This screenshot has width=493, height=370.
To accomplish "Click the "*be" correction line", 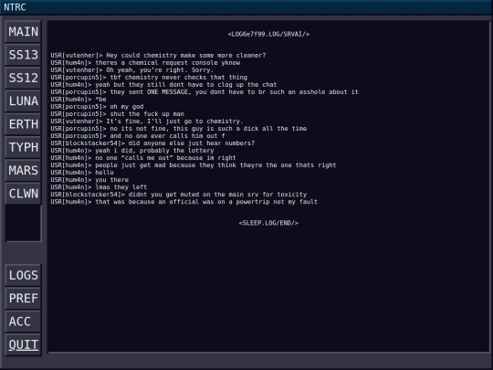I will coord(79,99).
